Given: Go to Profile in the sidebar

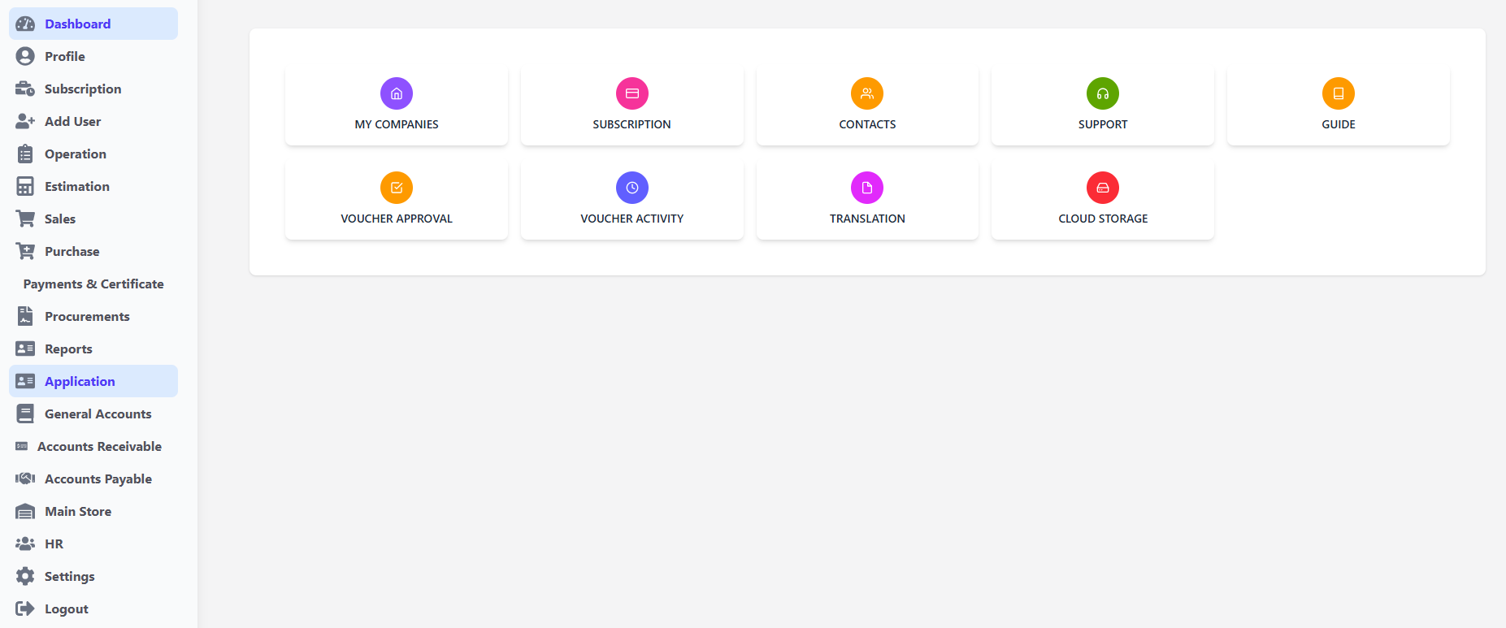Looking at the screenshot, I should 64,56.
